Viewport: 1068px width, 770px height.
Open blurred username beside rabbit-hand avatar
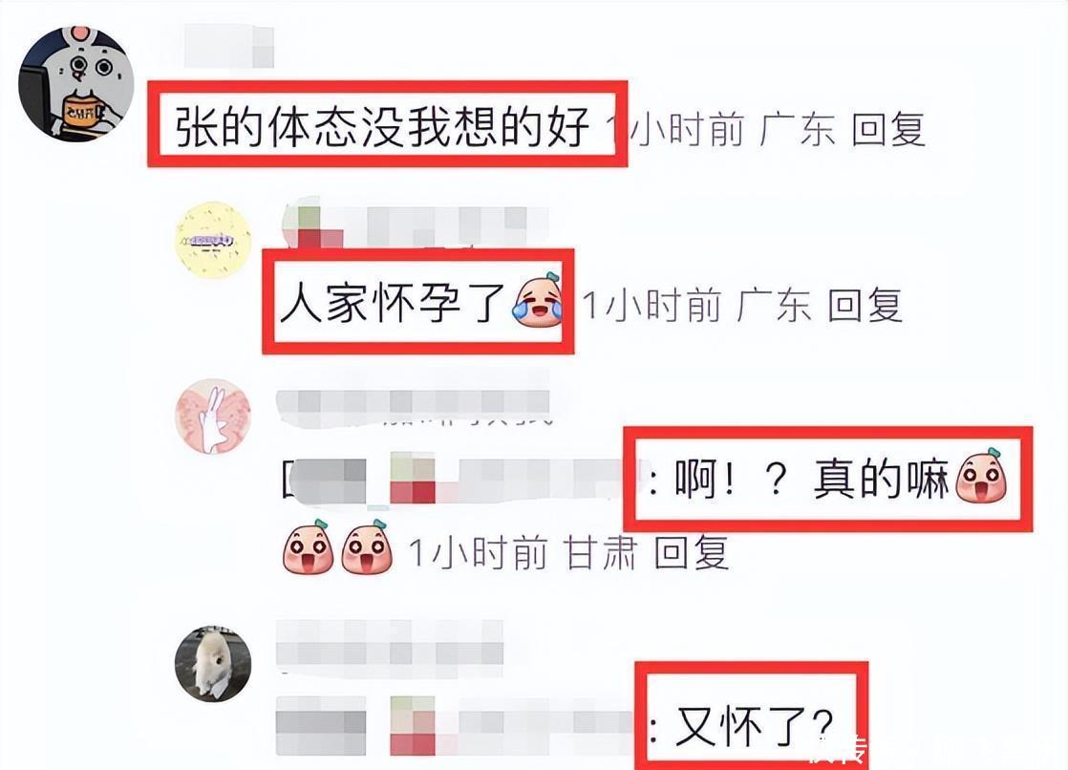tap(413, 407)
